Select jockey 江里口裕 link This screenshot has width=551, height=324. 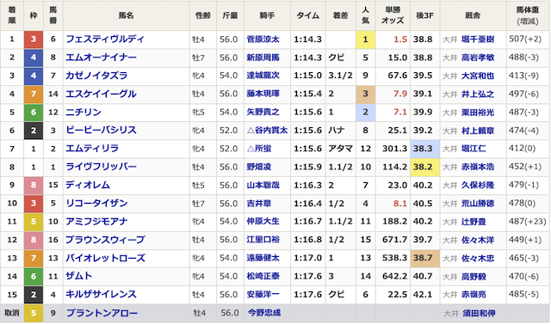pyautogui.click(x=263, y=240)
